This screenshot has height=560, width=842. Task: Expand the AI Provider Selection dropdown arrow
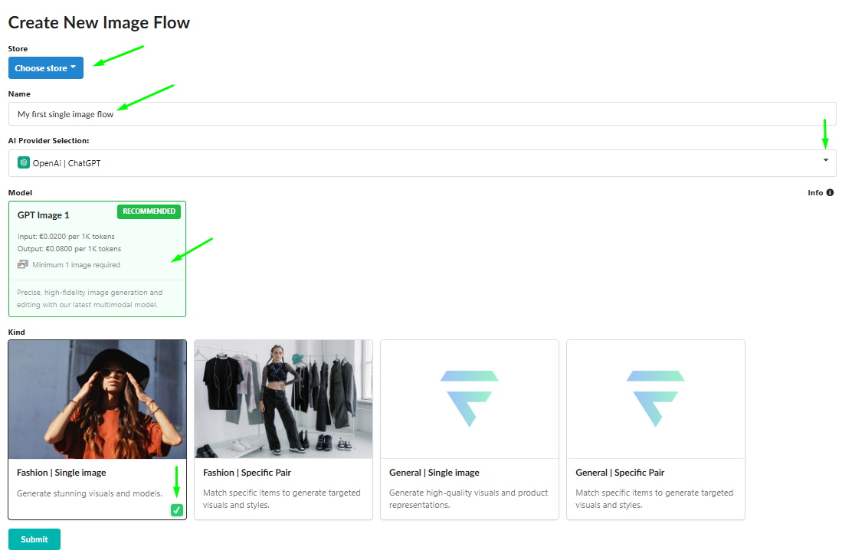click(826, 160)
